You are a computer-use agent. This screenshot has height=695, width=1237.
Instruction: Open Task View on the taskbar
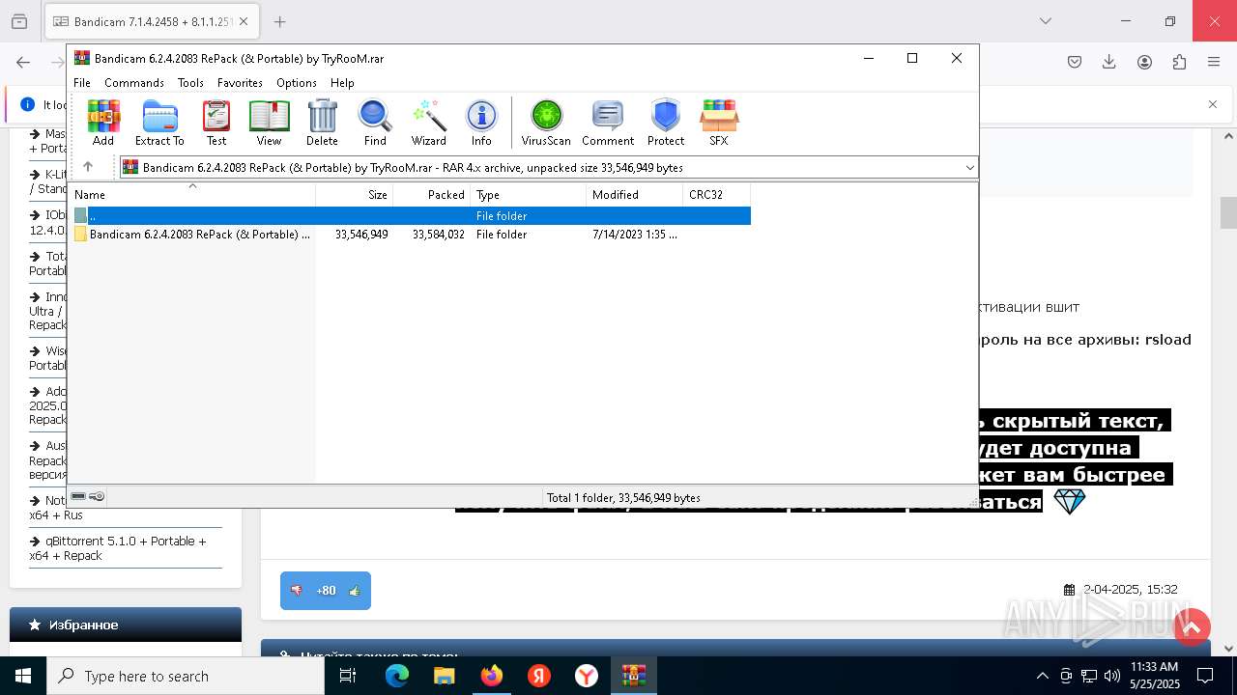348,676
